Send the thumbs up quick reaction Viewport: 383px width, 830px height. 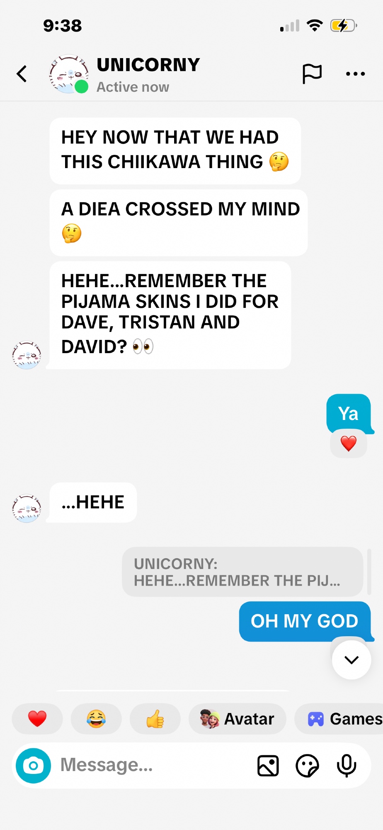point(155,719)
